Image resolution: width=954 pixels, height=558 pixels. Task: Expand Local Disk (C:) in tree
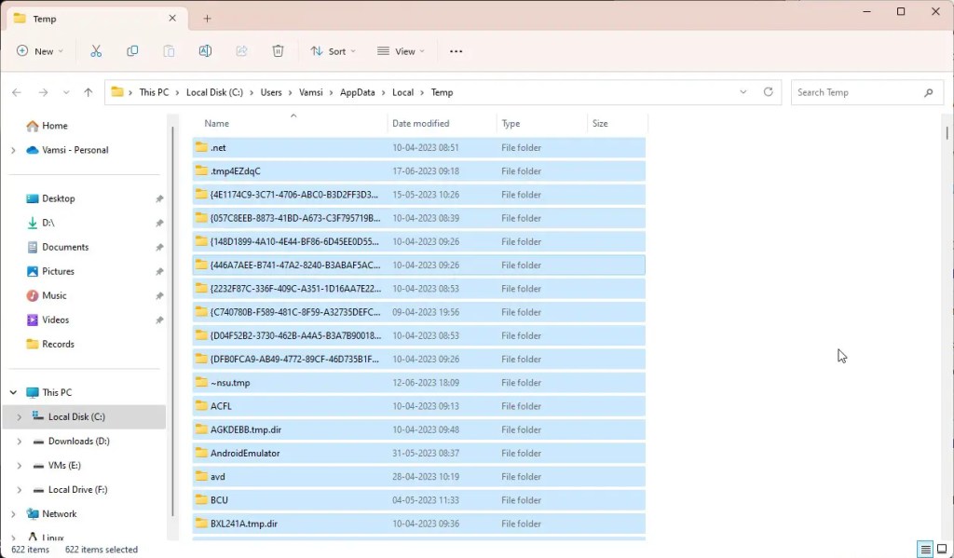(x=19, y=416)
